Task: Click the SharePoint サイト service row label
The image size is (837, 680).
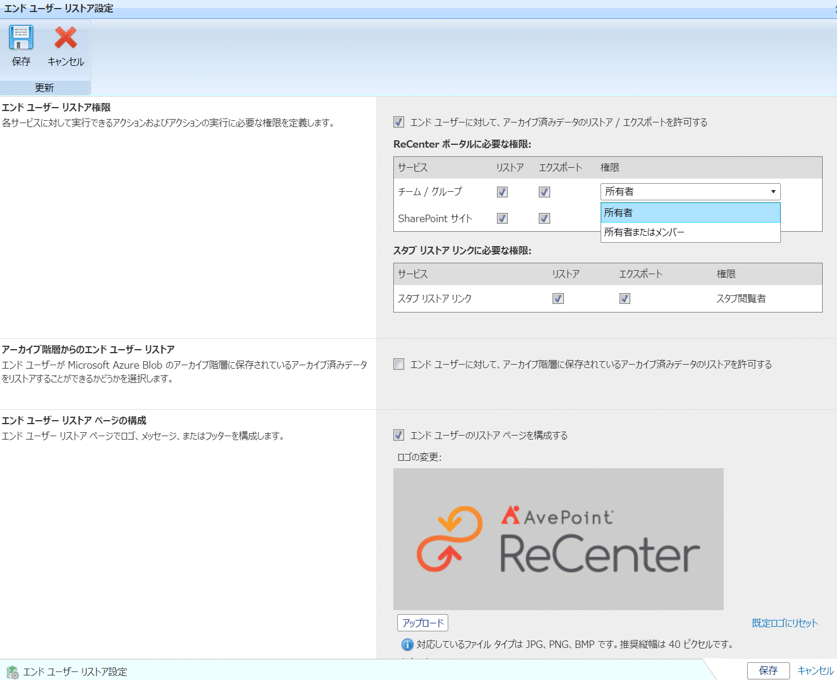Action: (x=435, y=218)
